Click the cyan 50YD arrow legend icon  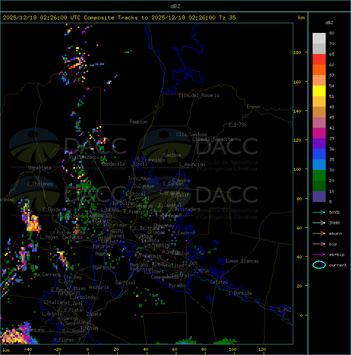(x=319, y=212)
